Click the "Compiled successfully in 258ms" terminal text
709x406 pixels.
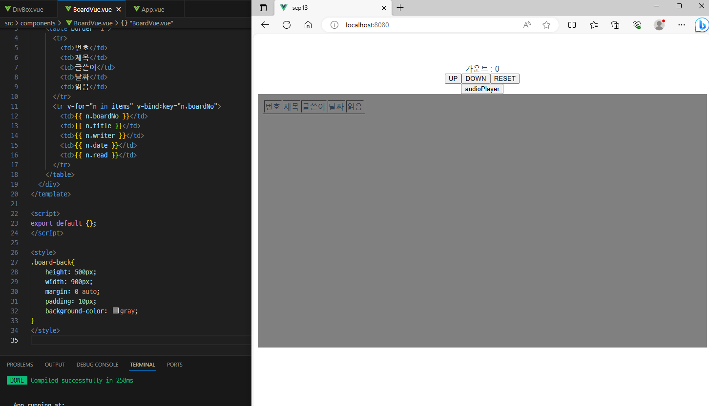[x=82, y=380]
